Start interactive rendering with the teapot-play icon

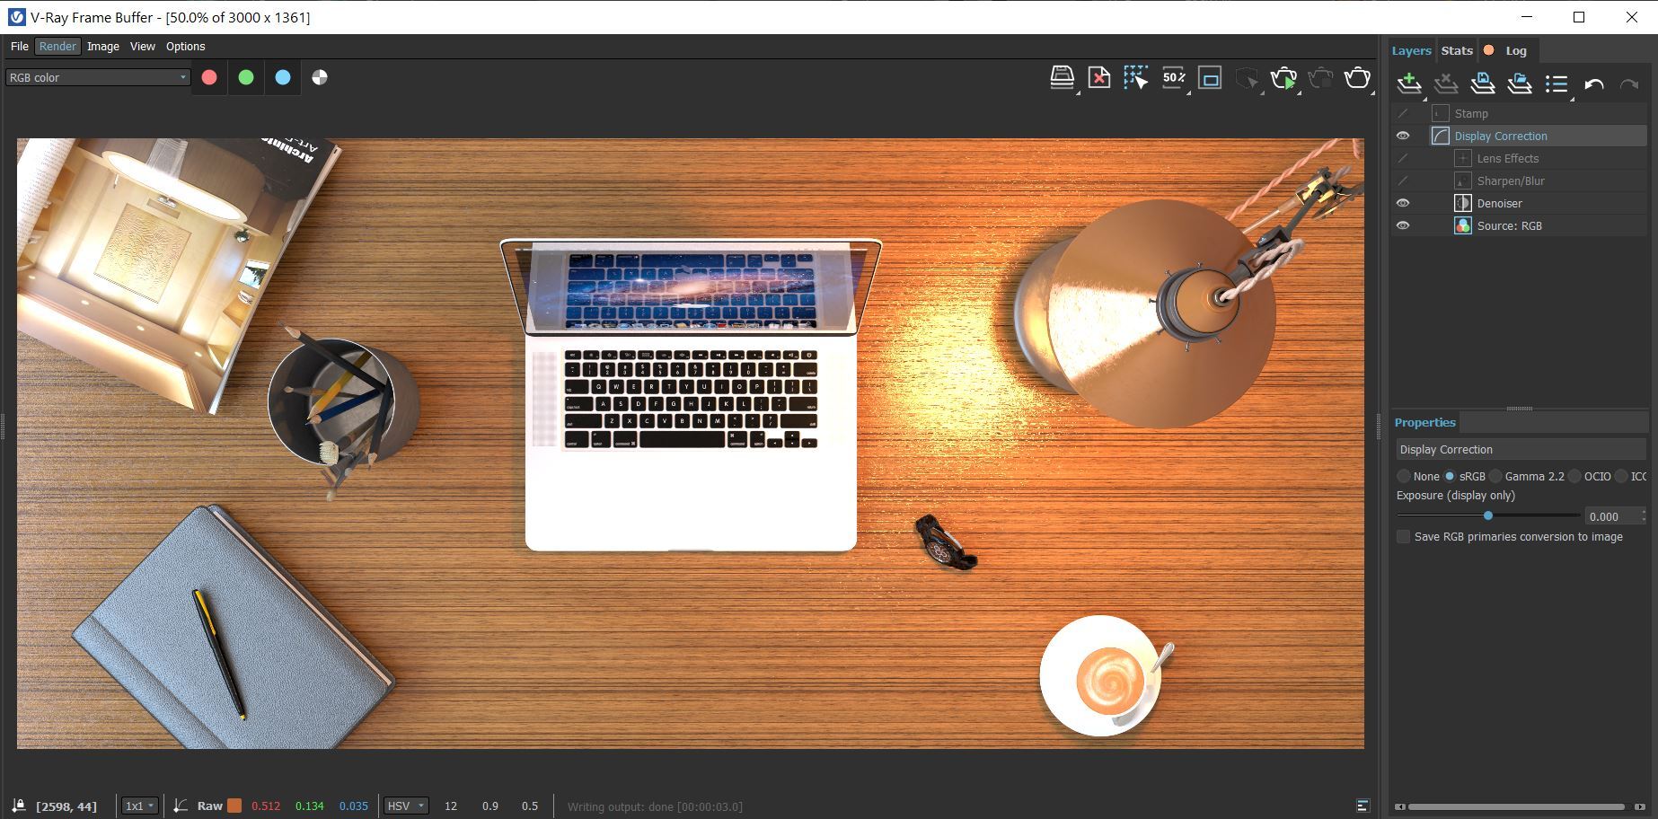[x=1284, y=79]
